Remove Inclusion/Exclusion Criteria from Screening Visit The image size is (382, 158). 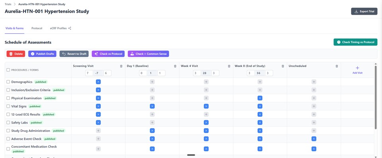pyautogui.click(x=98, y=90)
